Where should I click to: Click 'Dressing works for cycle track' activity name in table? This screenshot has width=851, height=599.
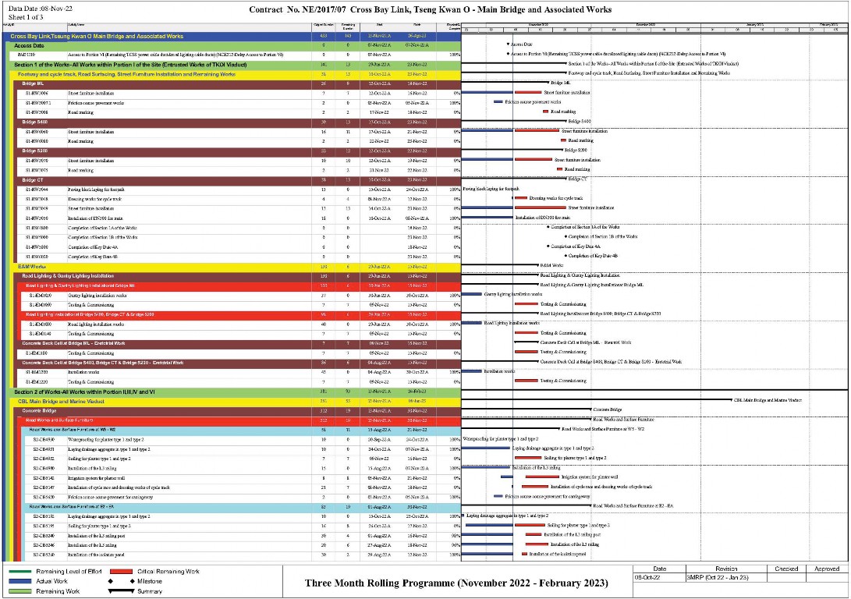(x=94, y=199)
